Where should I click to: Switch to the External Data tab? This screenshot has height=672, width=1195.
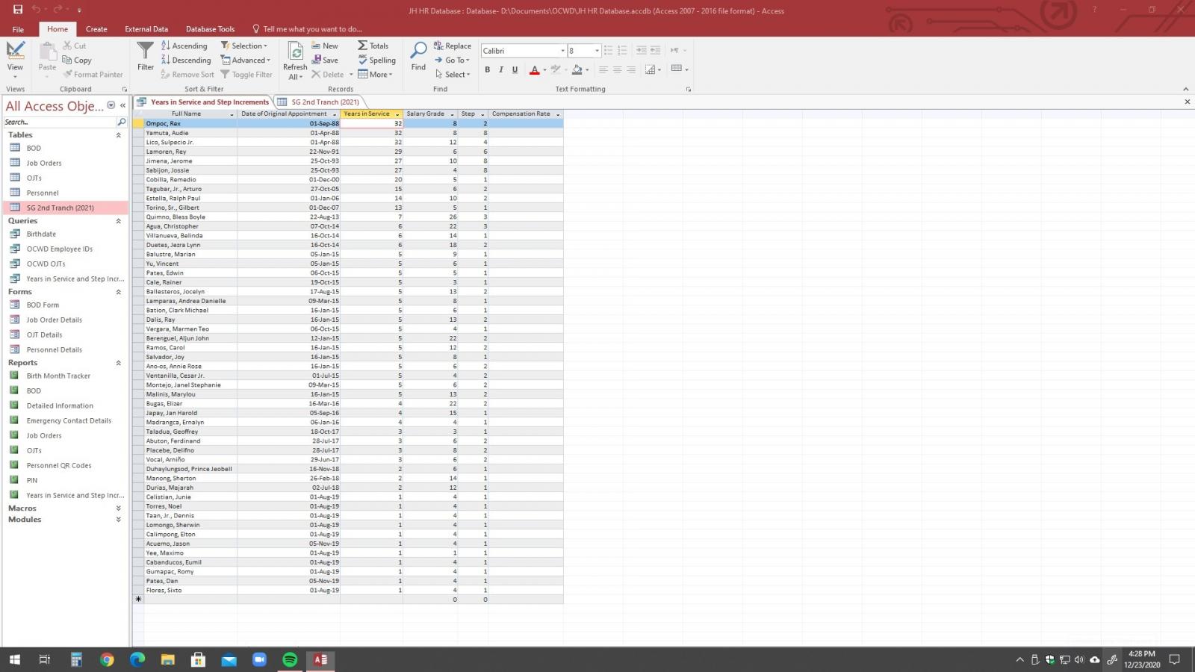pos(146,29)
